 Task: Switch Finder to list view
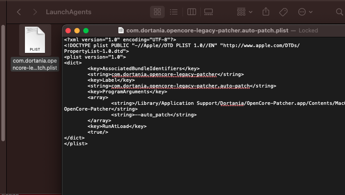pos(174,12)
